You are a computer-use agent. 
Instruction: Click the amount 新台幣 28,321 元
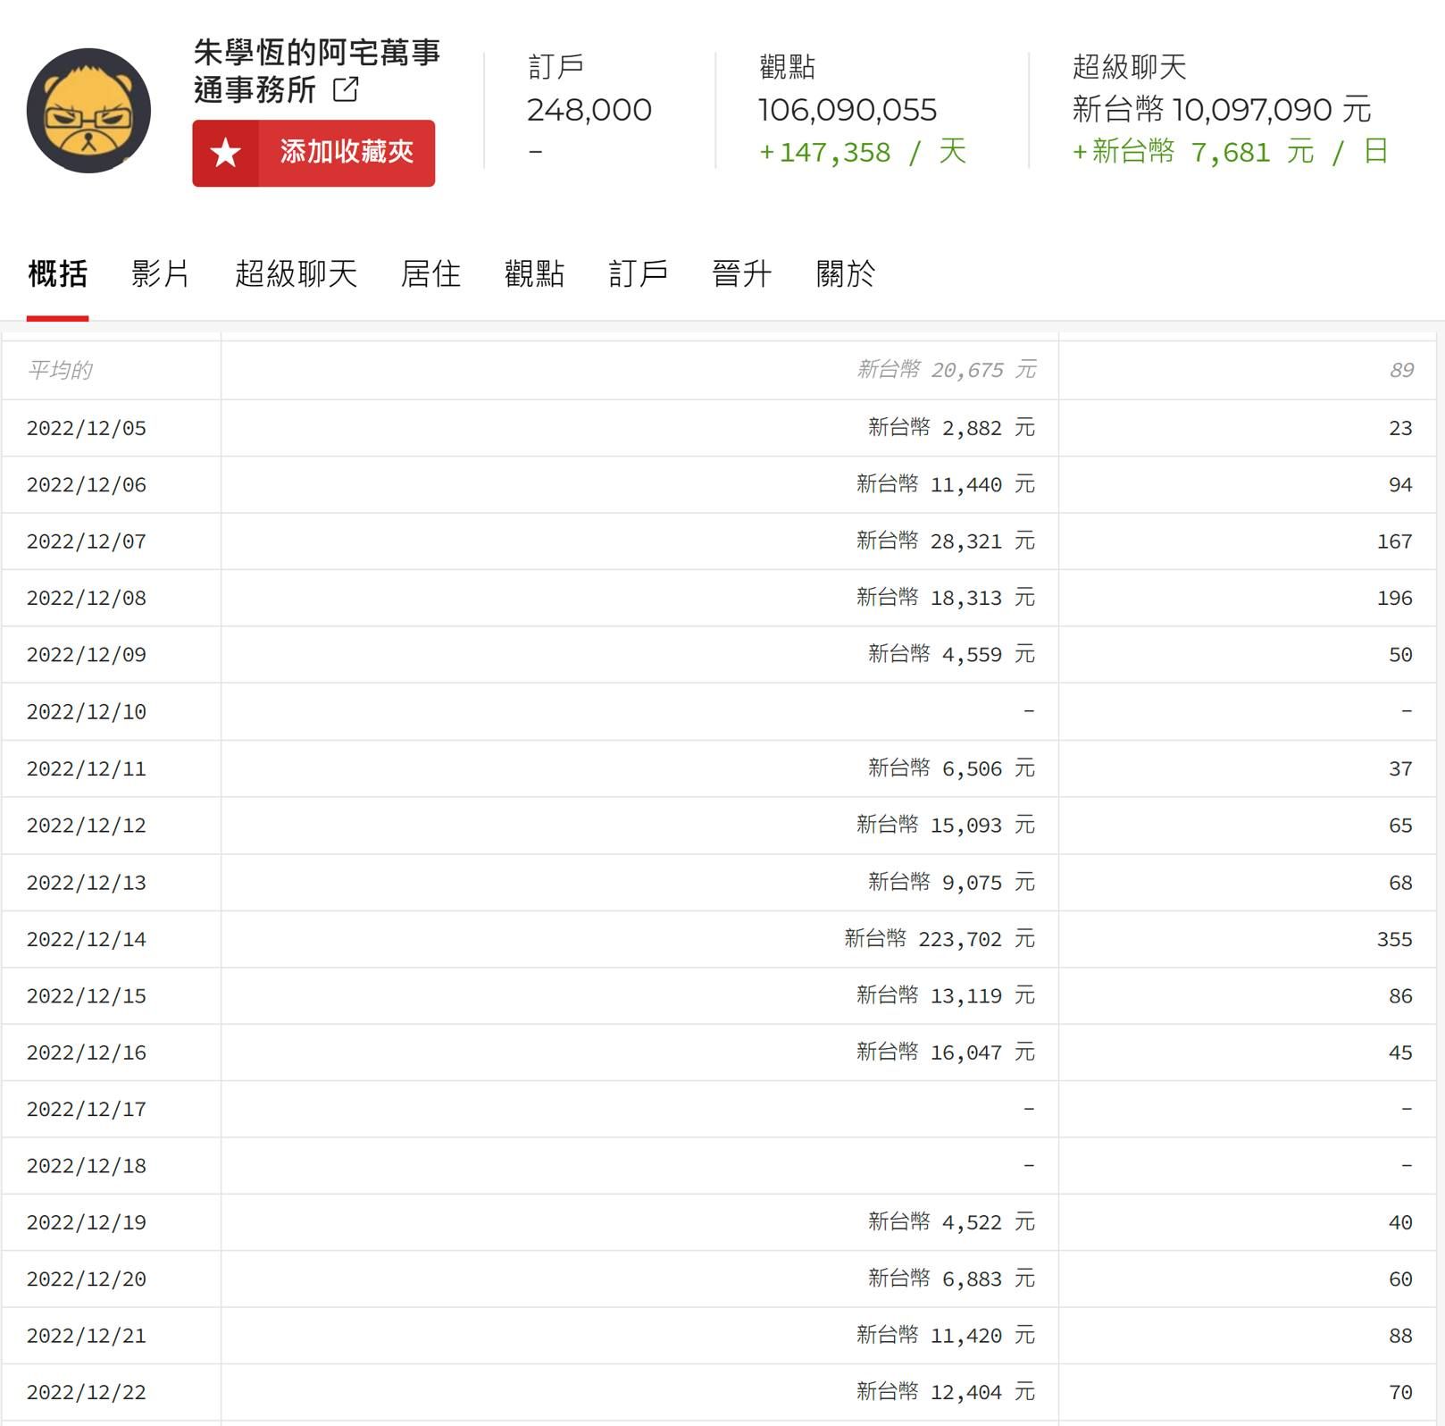946,541
